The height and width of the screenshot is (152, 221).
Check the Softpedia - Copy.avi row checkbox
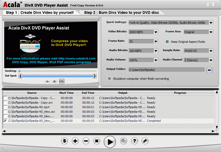[x=5, y=103]
